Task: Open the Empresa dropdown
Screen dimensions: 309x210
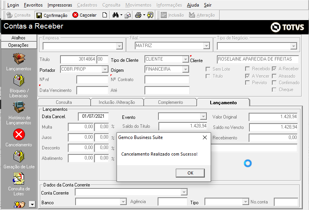Action: coord(119,46)
